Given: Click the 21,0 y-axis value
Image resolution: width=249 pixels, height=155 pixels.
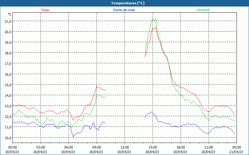Looking at the screenshot, I should (8, 21).
